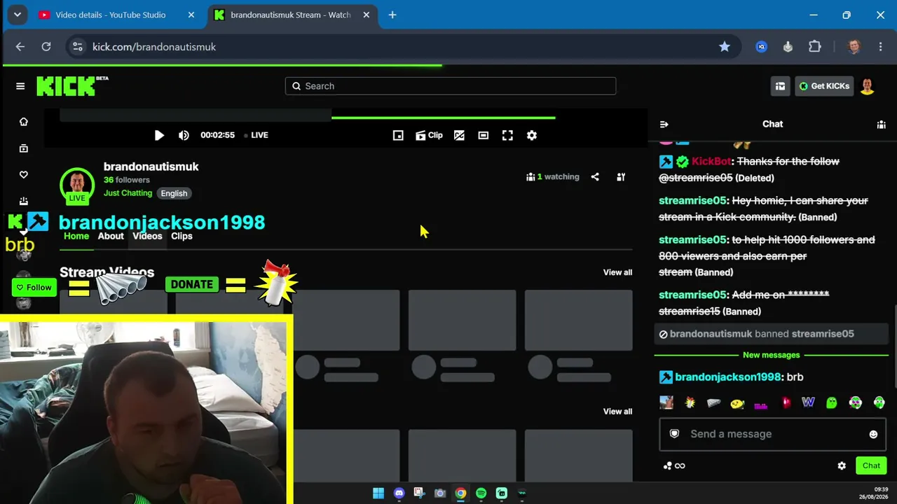Share the brandonautismuk stream

[595, 177]
